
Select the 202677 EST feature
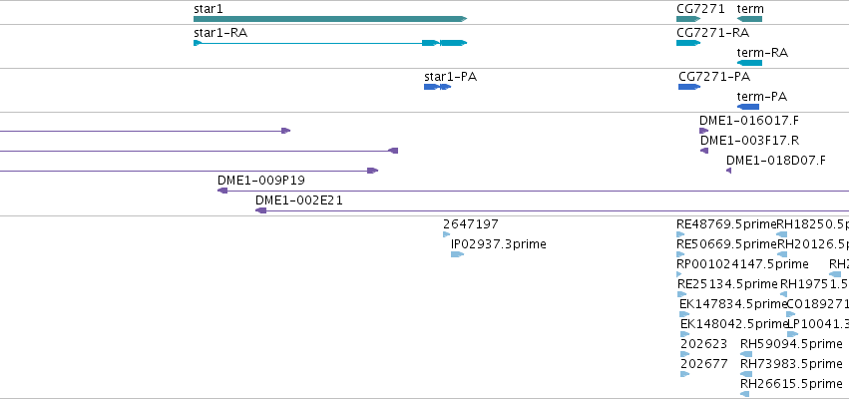pos(685,374)
